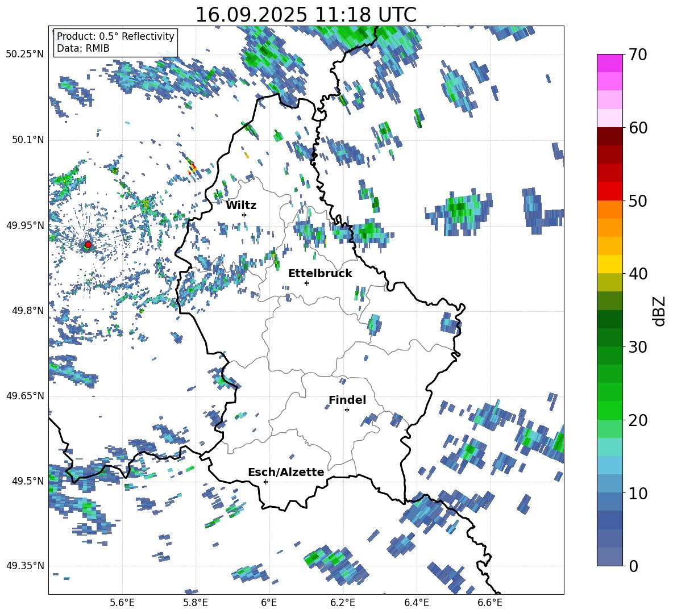The image size is (673, 614).
Task: Click the Wiltz station cross marker
Action: 244,215
